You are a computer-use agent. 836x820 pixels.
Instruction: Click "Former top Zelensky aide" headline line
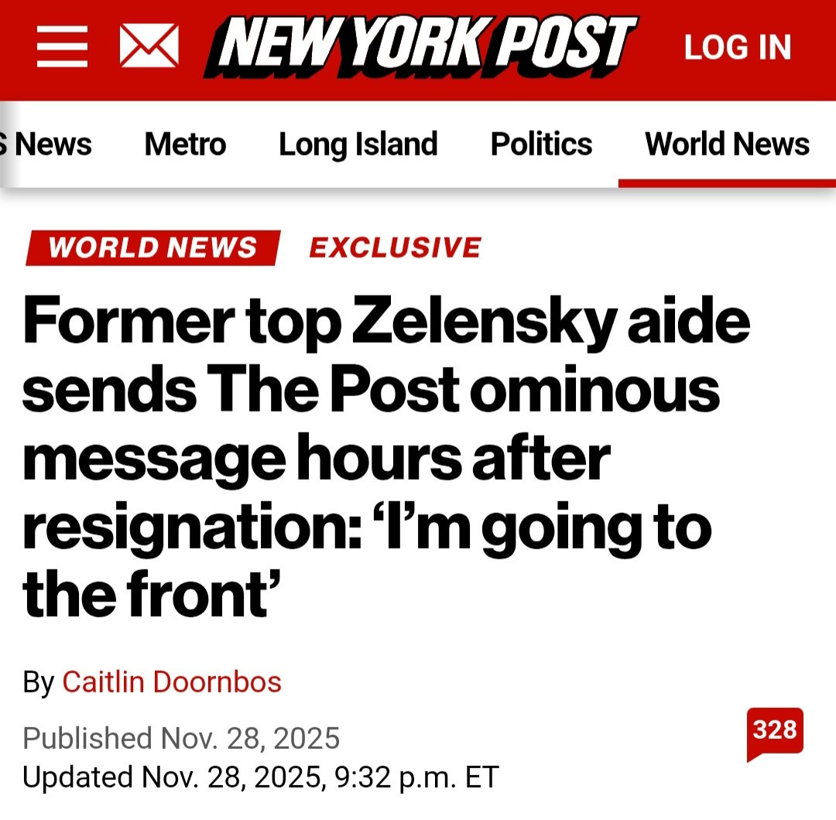(385, 323)
